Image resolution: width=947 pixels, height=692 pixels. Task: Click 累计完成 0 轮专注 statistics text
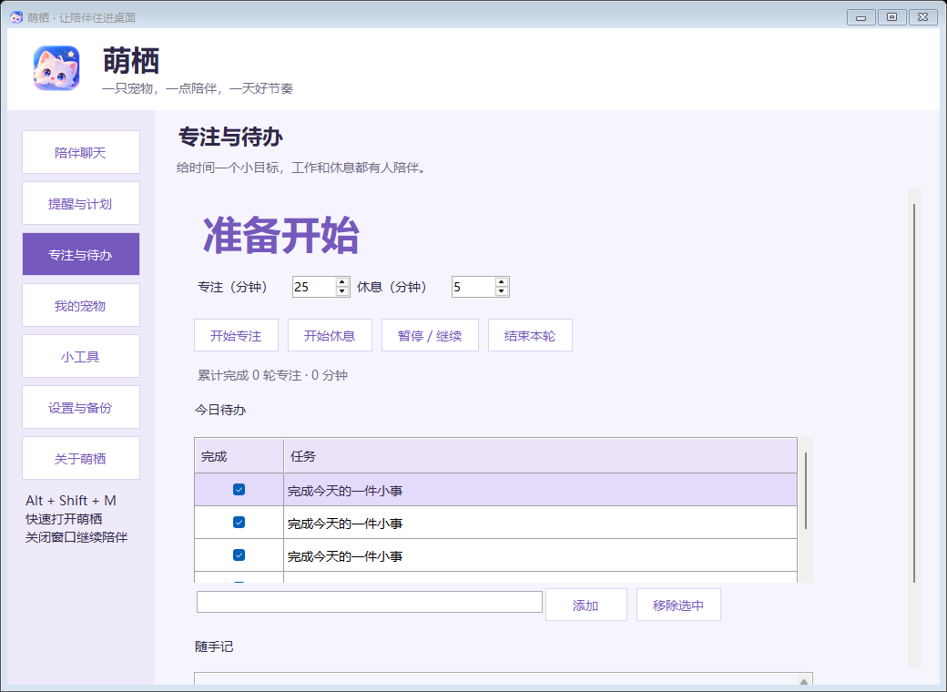coord(273,375)
